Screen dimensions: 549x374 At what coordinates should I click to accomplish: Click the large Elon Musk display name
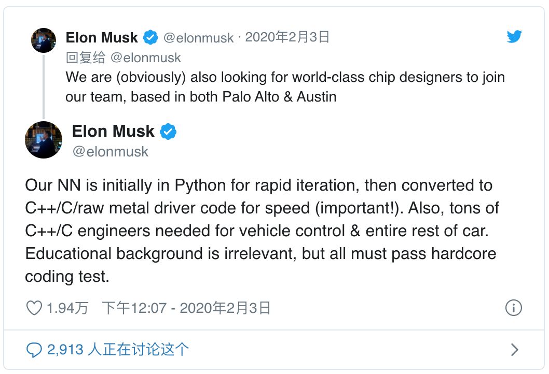[x=113, y=132]
